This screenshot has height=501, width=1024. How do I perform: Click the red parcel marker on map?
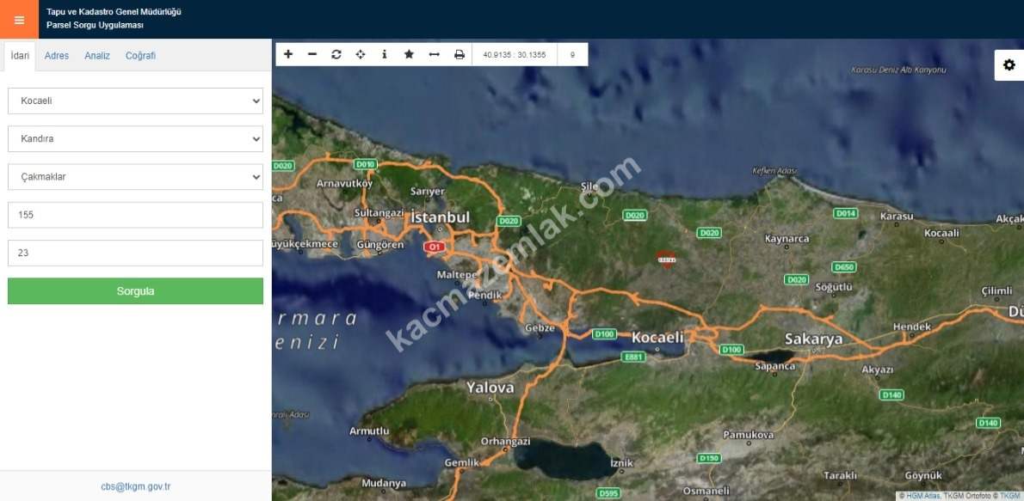coord(666,259)
